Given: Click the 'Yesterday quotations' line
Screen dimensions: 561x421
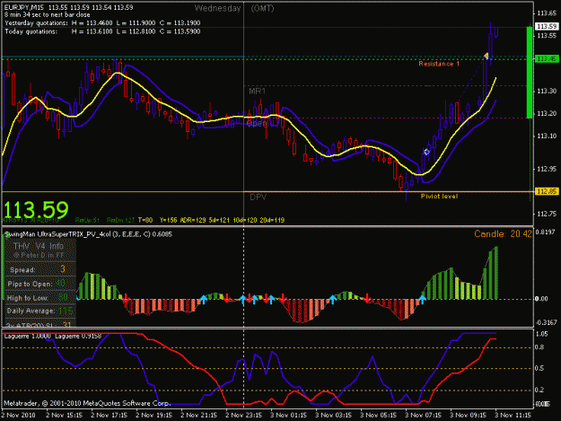Looking at the screenshot, I should [x=102, y=23].
